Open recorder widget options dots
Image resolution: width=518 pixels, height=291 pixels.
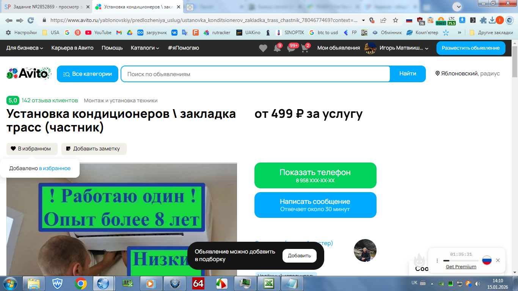pyautogui.click(x=437, y=261)
